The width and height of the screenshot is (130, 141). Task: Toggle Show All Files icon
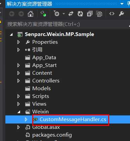[x=99, y=14]
